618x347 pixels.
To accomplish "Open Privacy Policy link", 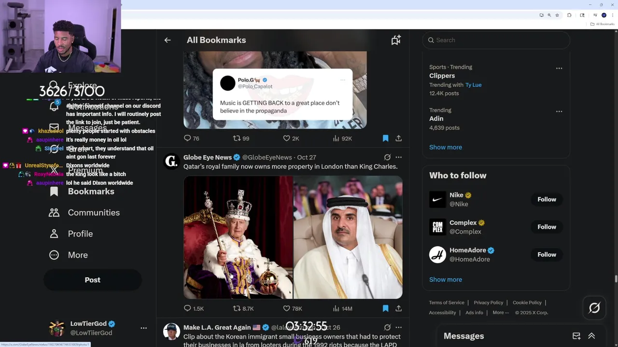I will [x=488, y=303].
